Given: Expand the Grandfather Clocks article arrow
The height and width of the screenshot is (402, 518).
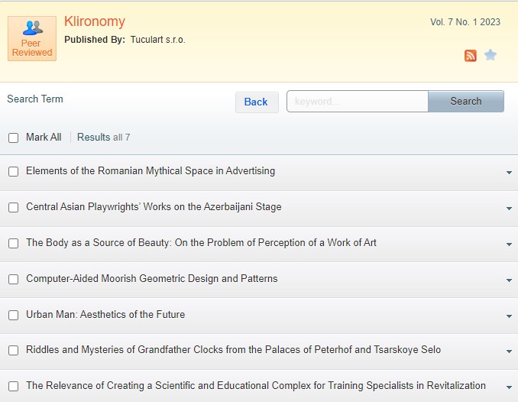Looking at the screenshot, I should [509, 352].
